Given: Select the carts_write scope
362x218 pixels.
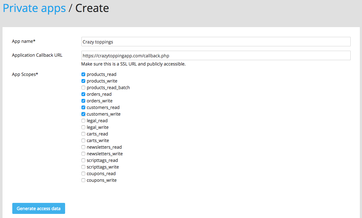Looking at the screenshot, I should pyautogui.click(x=83, y=141).
